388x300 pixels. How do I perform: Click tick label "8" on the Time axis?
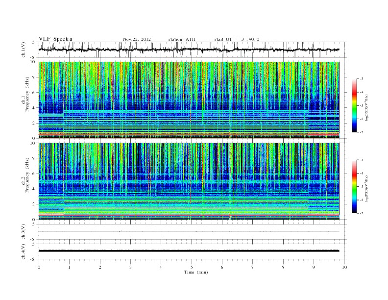(x=283, y=267)
